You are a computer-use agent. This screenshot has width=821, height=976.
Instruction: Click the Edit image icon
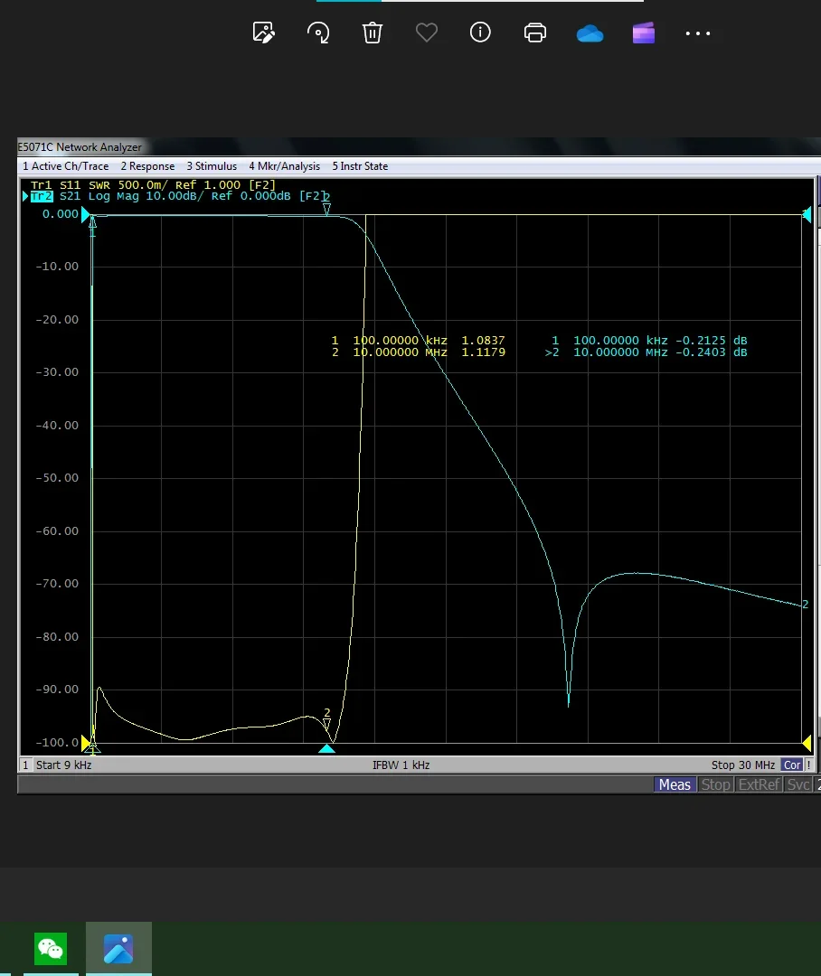tap(263, 33)
